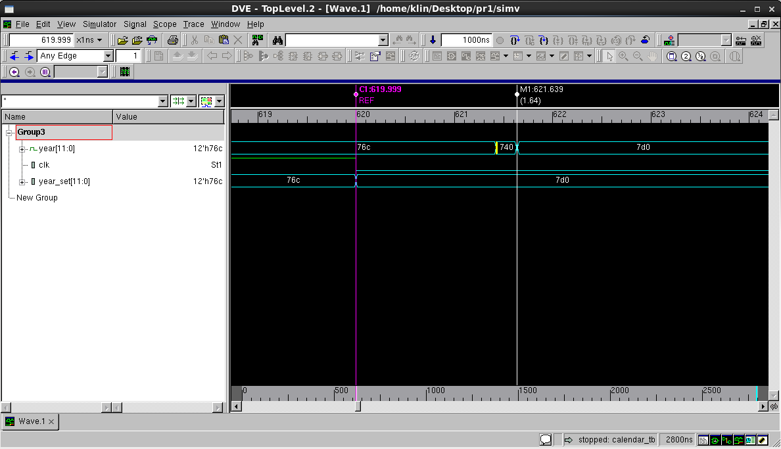Viewport: 781px width, 449px height.
Task: Search backward to previous edge arrow
Action: pyautogui.click(x=14, y=56)
